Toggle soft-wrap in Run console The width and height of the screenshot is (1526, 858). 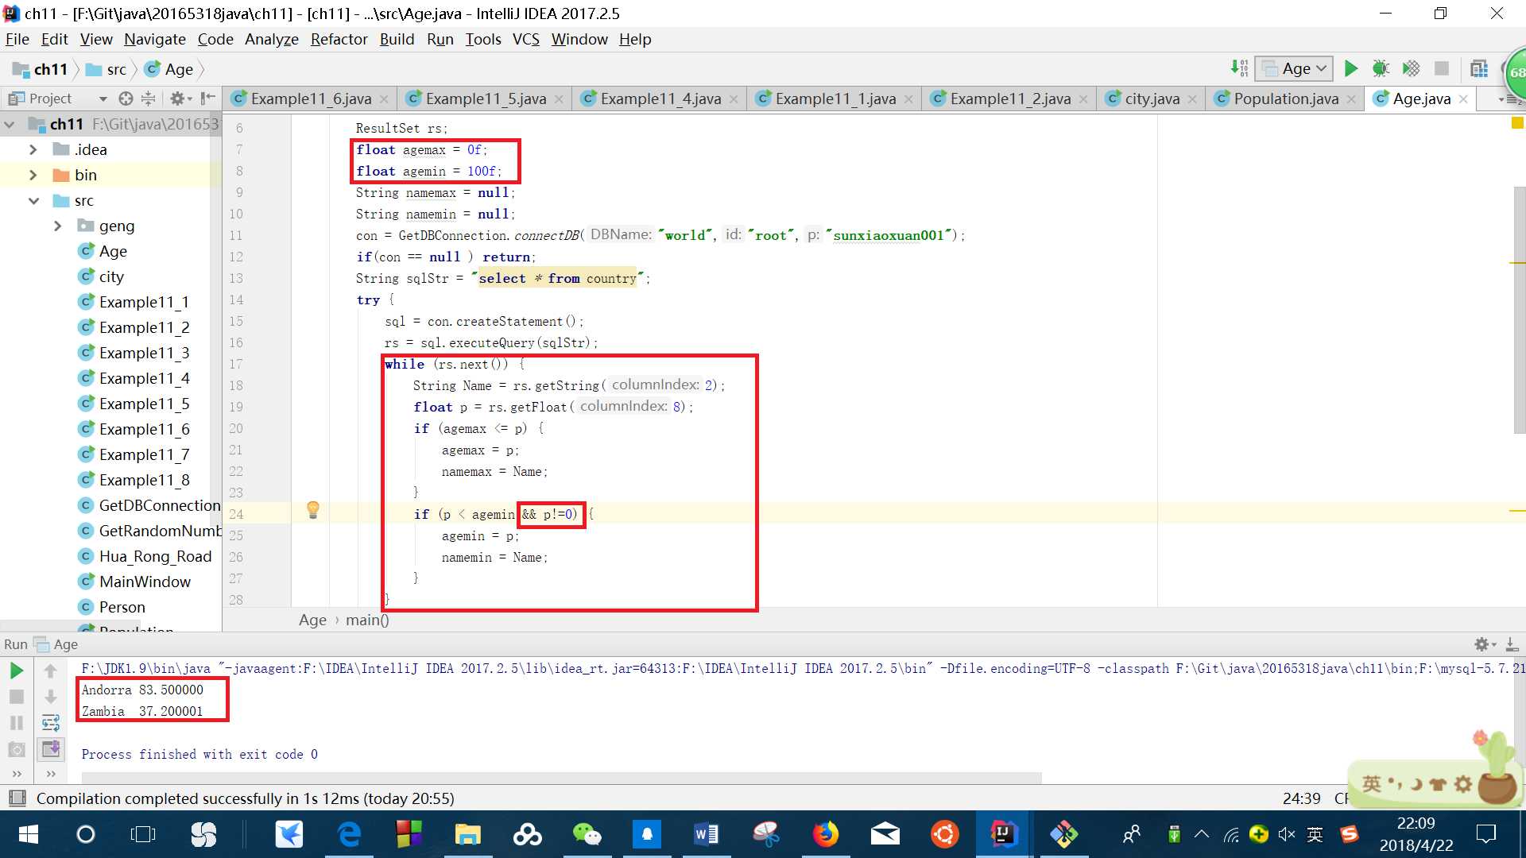tap(50, 723)
